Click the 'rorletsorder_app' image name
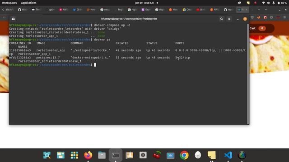The width and height of the screenshot is (289, 162). (51, 50)
